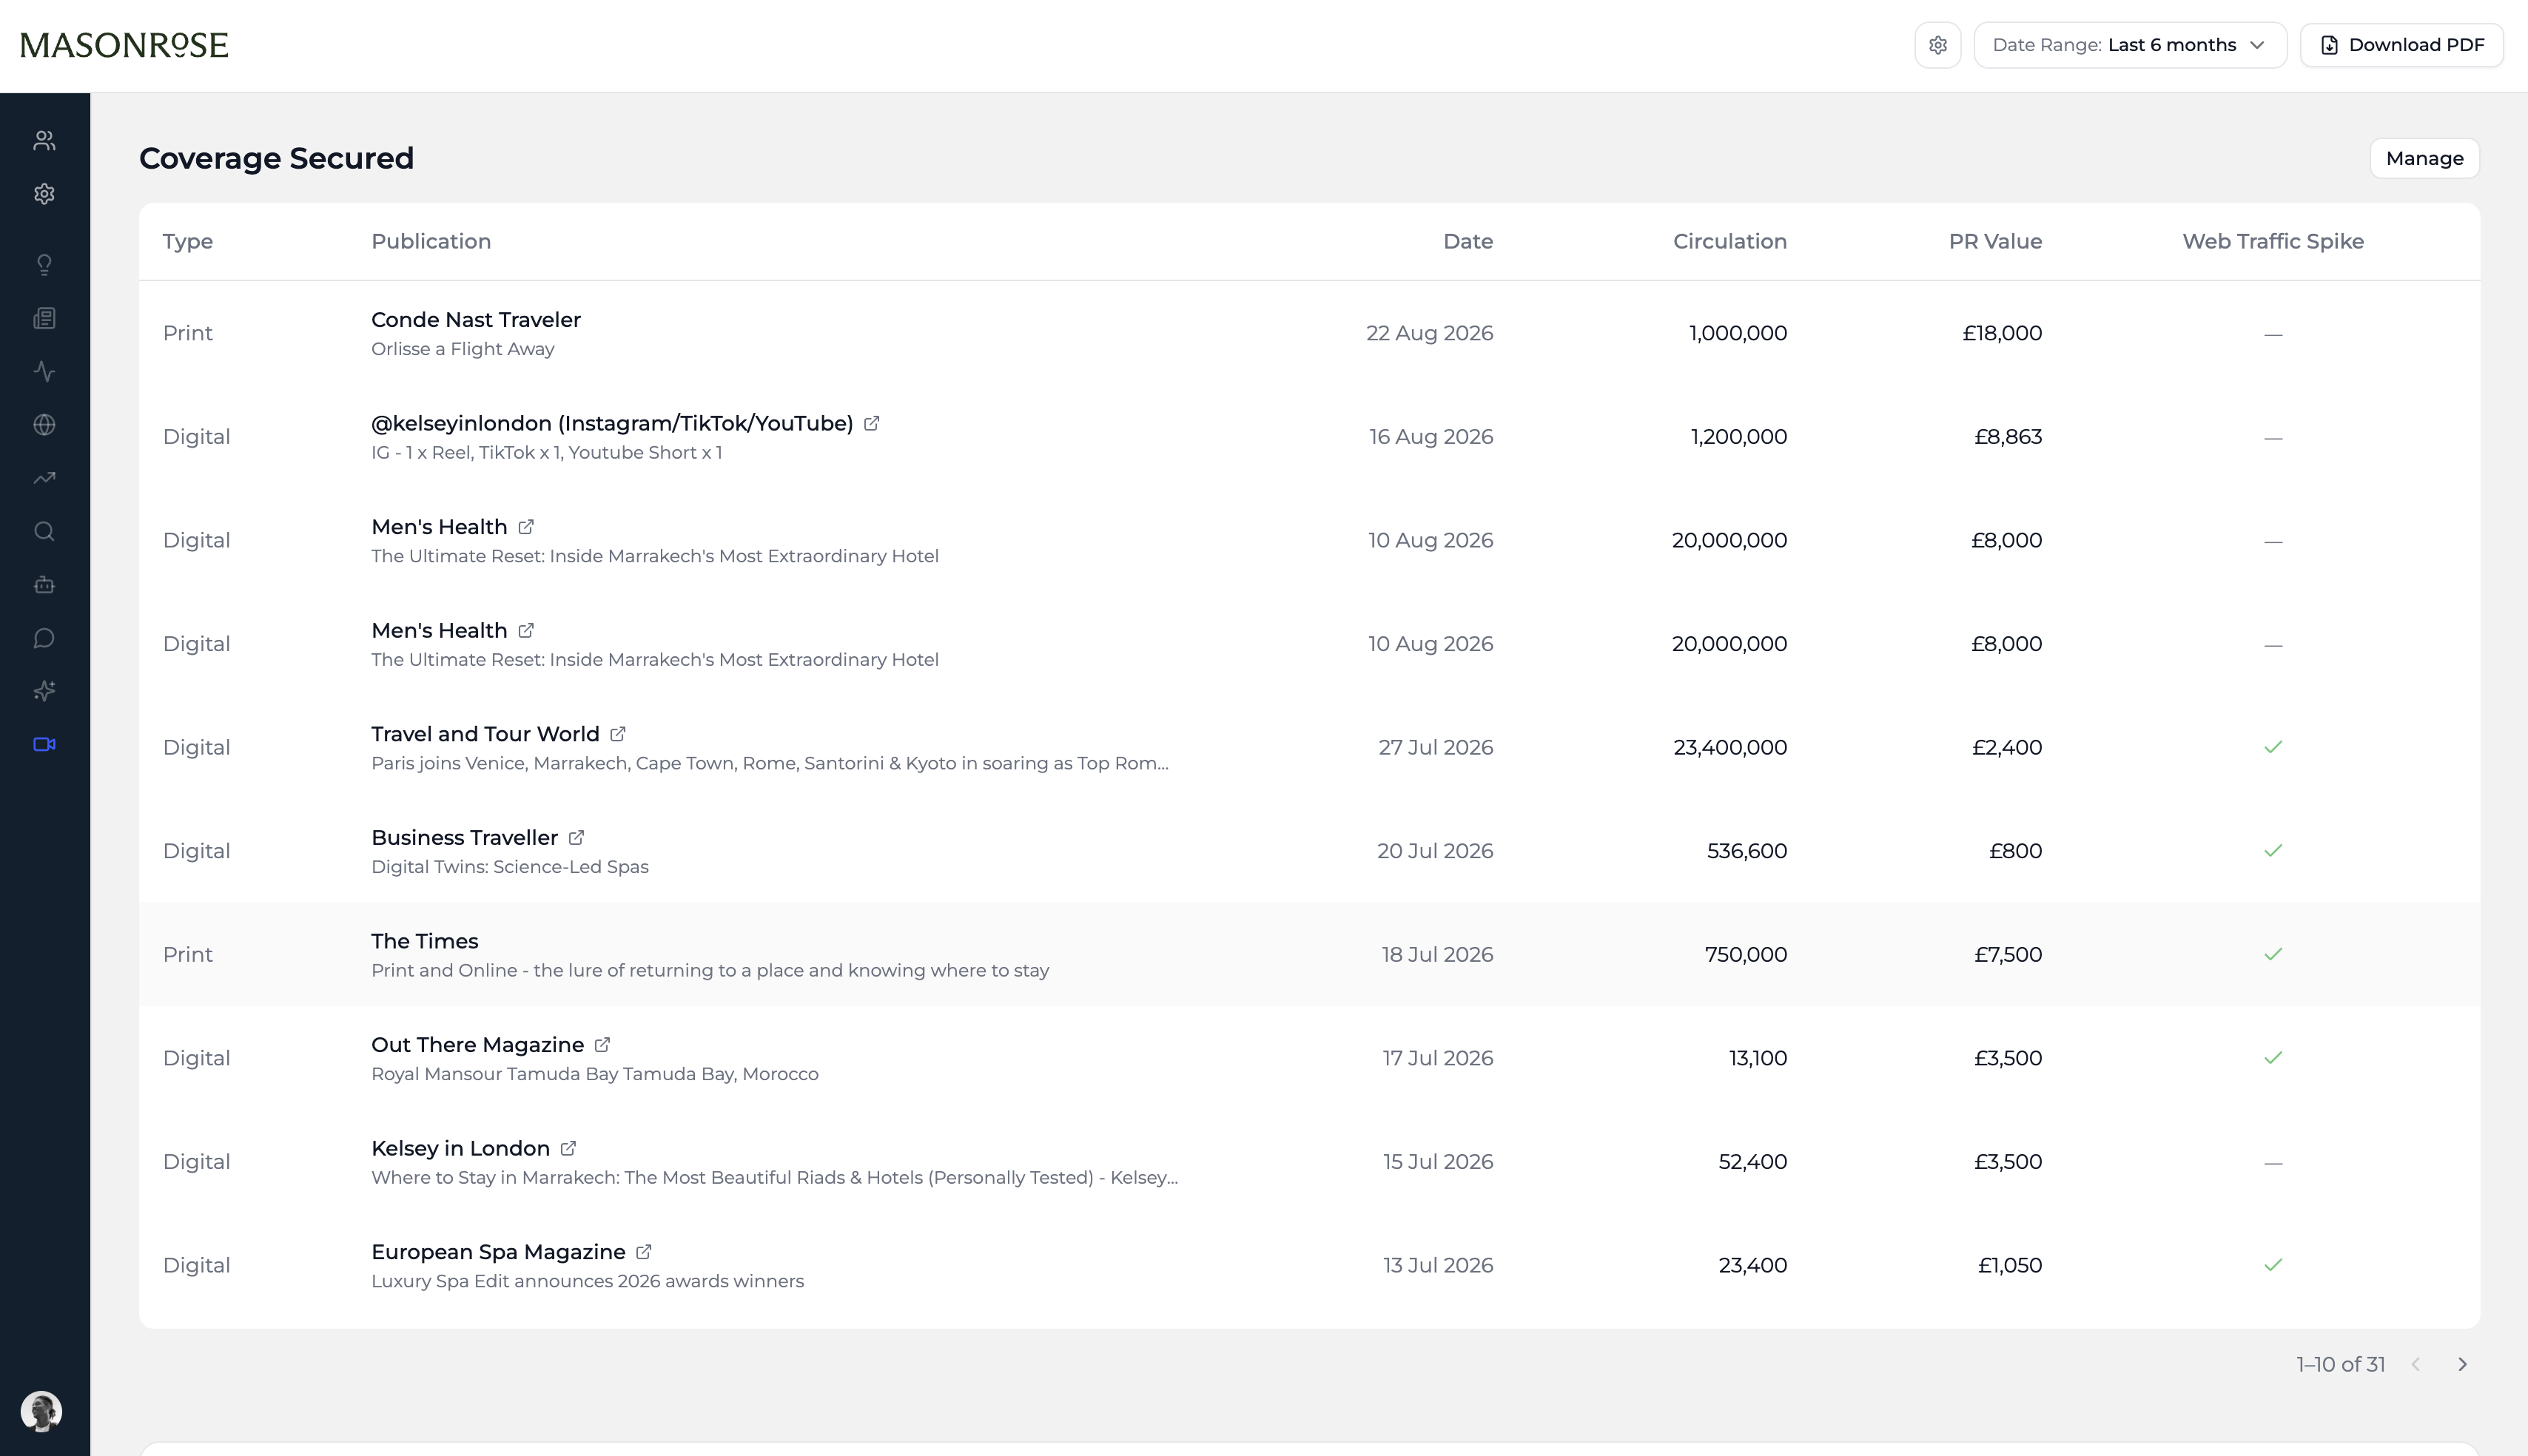Screen dimensions: 2528x1456
Task: Click the £18,000 PR value cell
Action: pos(2002,333)
